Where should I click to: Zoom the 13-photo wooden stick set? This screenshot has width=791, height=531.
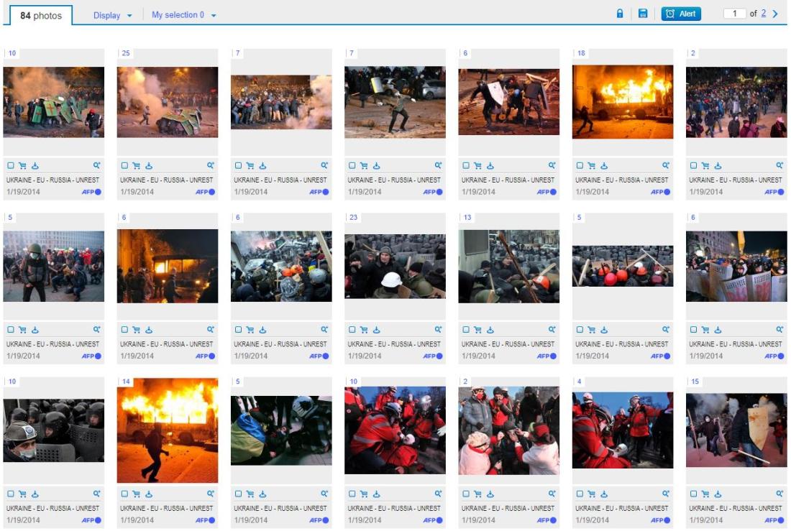(x=552, y=330)
